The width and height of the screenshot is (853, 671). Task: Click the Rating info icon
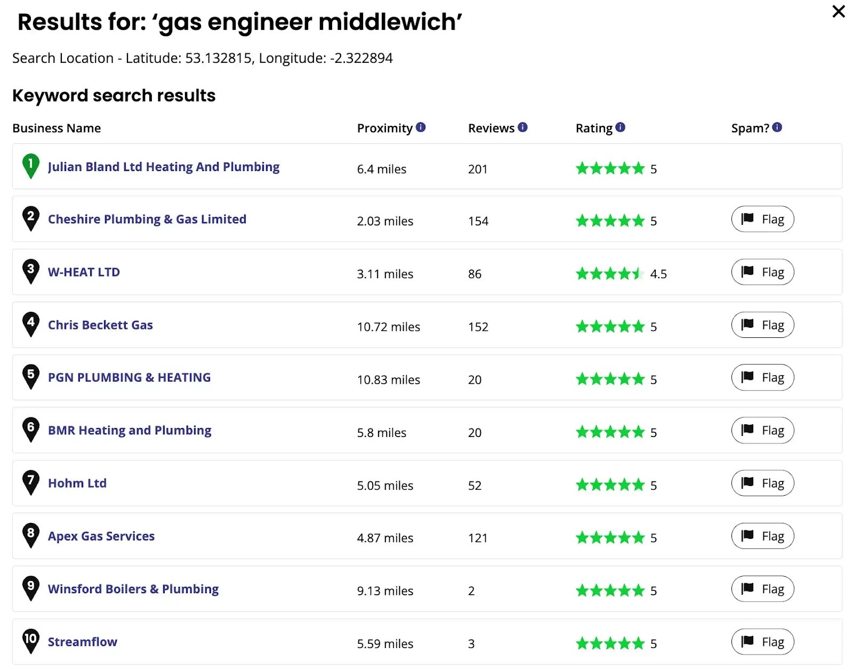(x=620, y=127)
